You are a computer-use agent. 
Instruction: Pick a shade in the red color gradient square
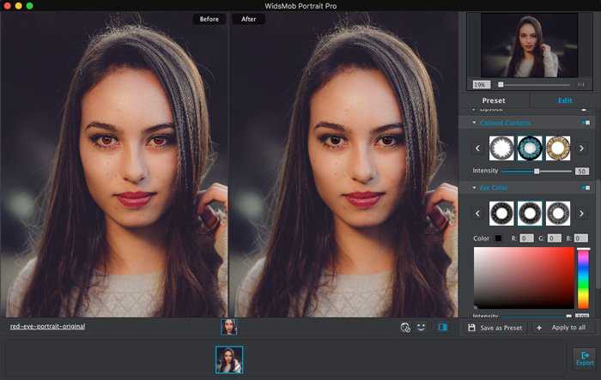(524, 278)
